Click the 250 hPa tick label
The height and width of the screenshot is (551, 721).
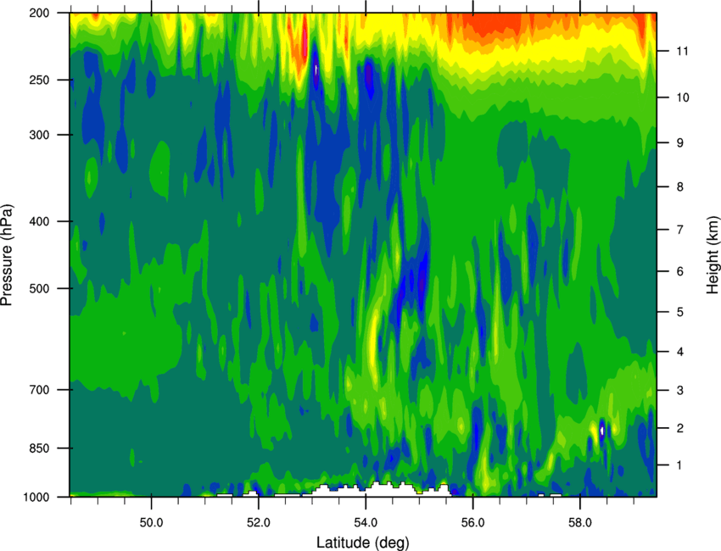click(39, 80)
